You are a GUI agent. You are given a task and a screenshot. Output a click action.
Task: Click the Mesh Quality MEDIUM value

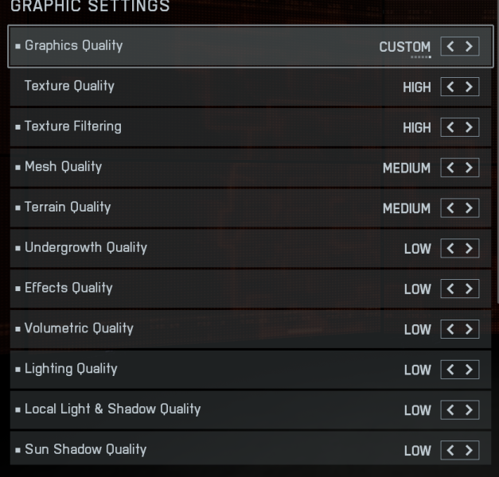pos(407,168)
